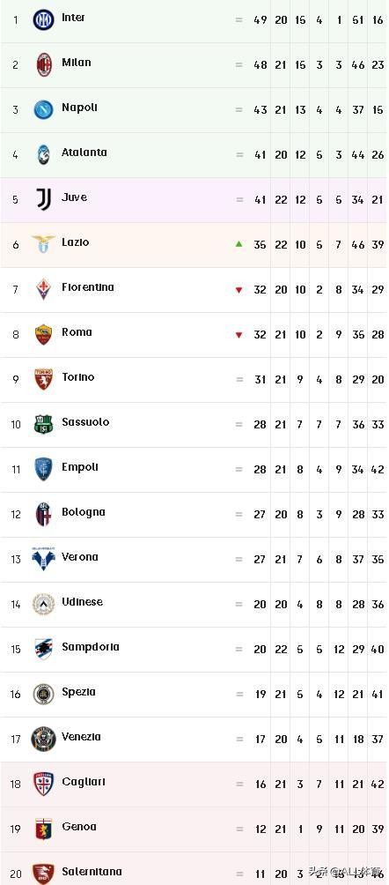The width and height of the screenshot is (389, 885).
Task: Select the Atalanta club badge
Action: (x=44, y=154)
